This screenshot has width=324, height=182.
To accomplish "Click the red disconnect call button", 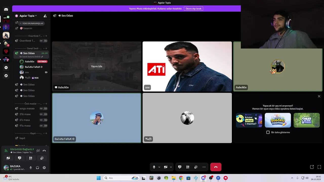I will click(216, 167).
